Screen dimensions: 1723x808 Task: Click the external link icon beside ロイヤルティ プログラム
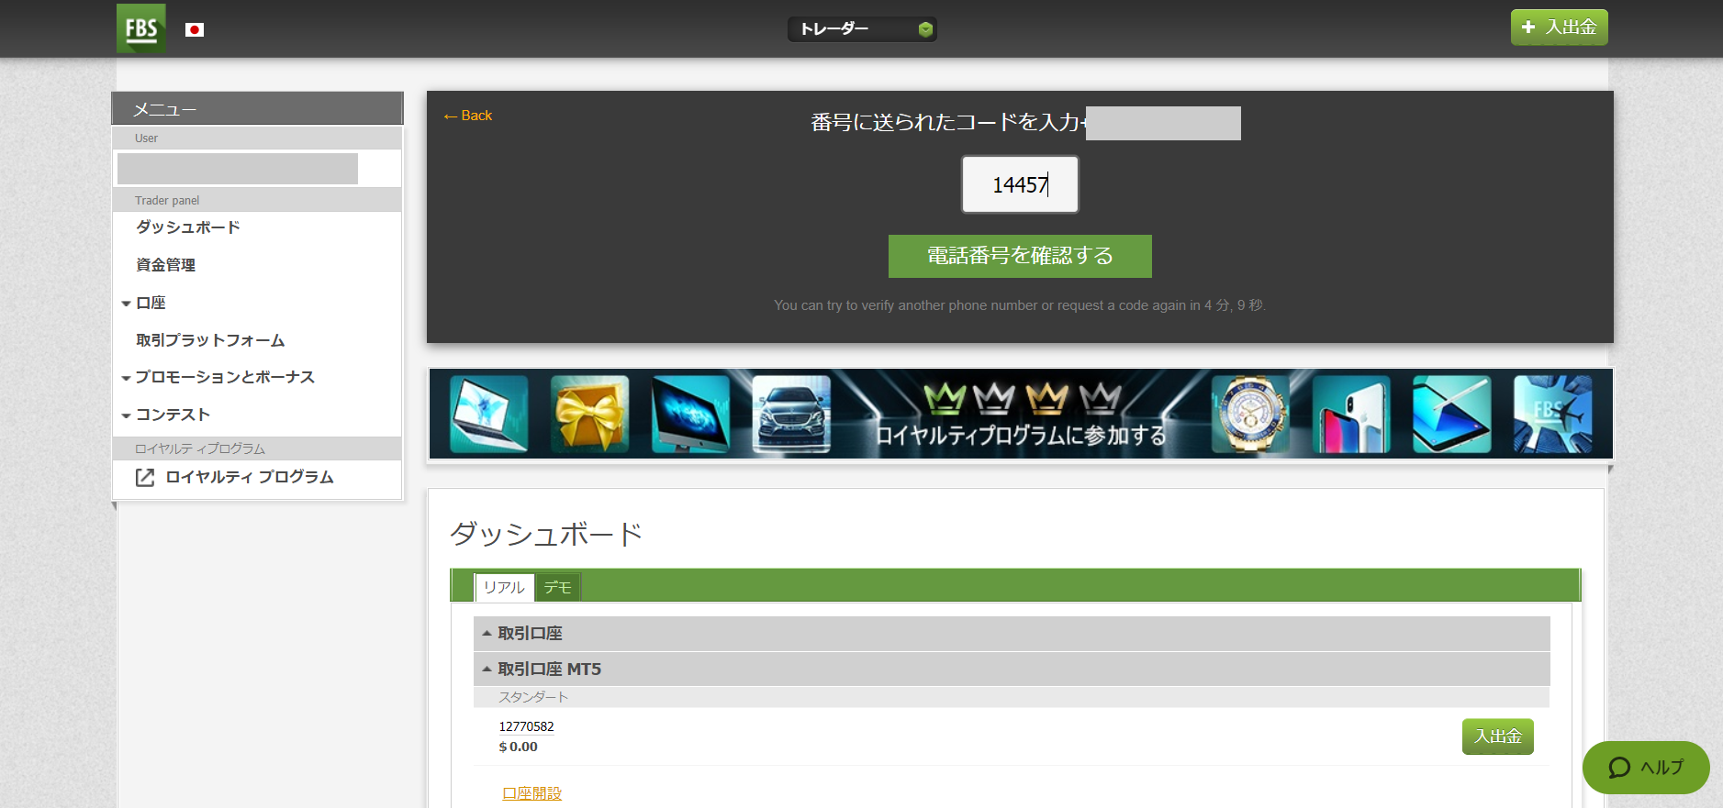pos(145,478)
